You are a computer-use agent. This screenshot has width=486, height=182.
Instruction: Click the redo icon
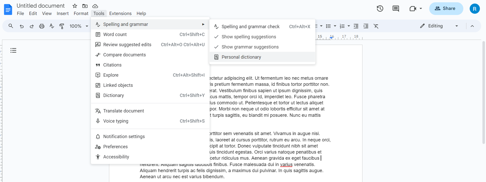[x=32, y=26]
